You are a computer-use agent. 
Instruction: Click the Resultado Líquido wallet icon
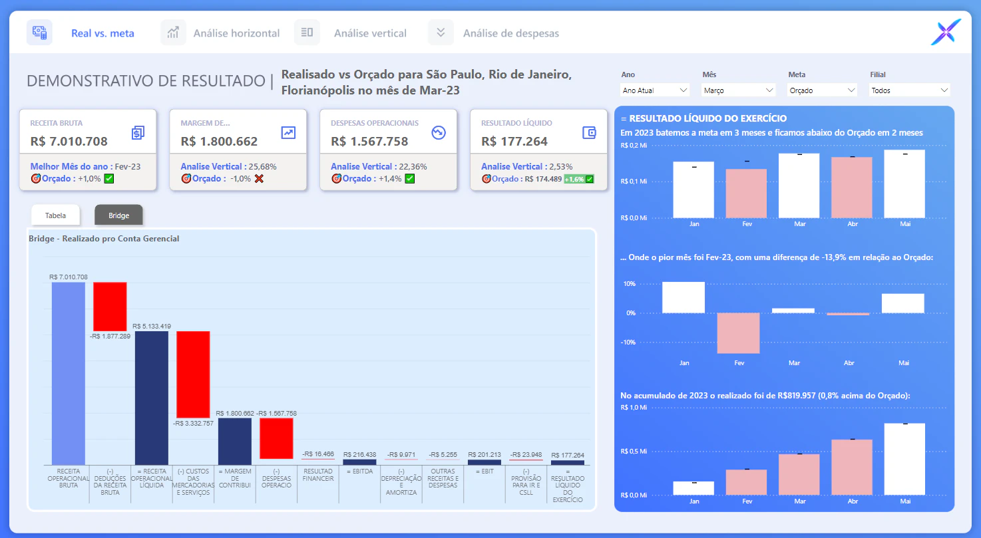(589, 132)
